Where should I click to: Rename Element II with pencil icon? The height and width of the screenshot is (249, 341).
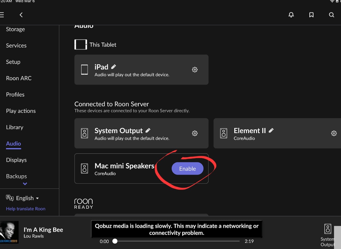(x=271, y=130)
